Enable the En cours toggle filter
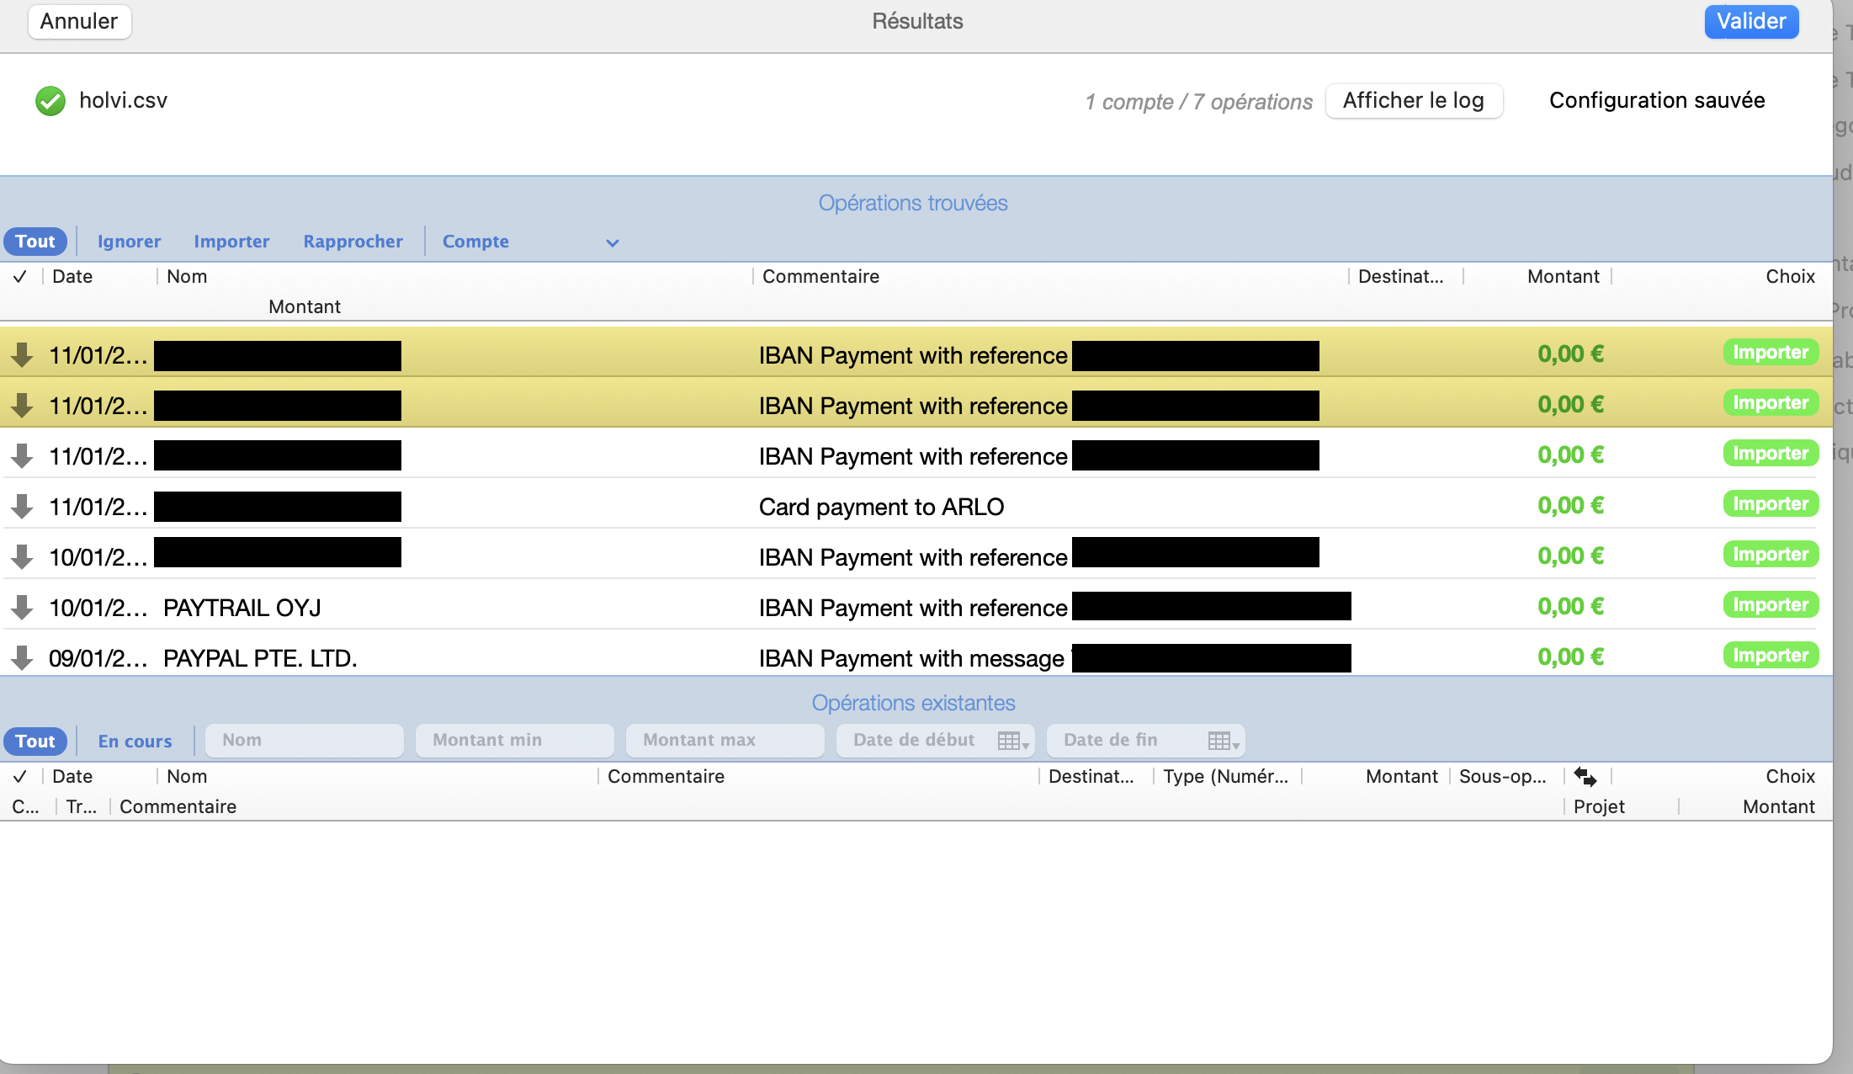 click(x=134, y=741)
